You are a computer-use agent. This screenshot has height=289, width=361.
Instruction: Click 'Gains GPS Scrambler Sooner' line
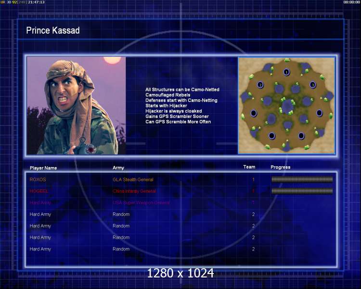tap(177, 117)
